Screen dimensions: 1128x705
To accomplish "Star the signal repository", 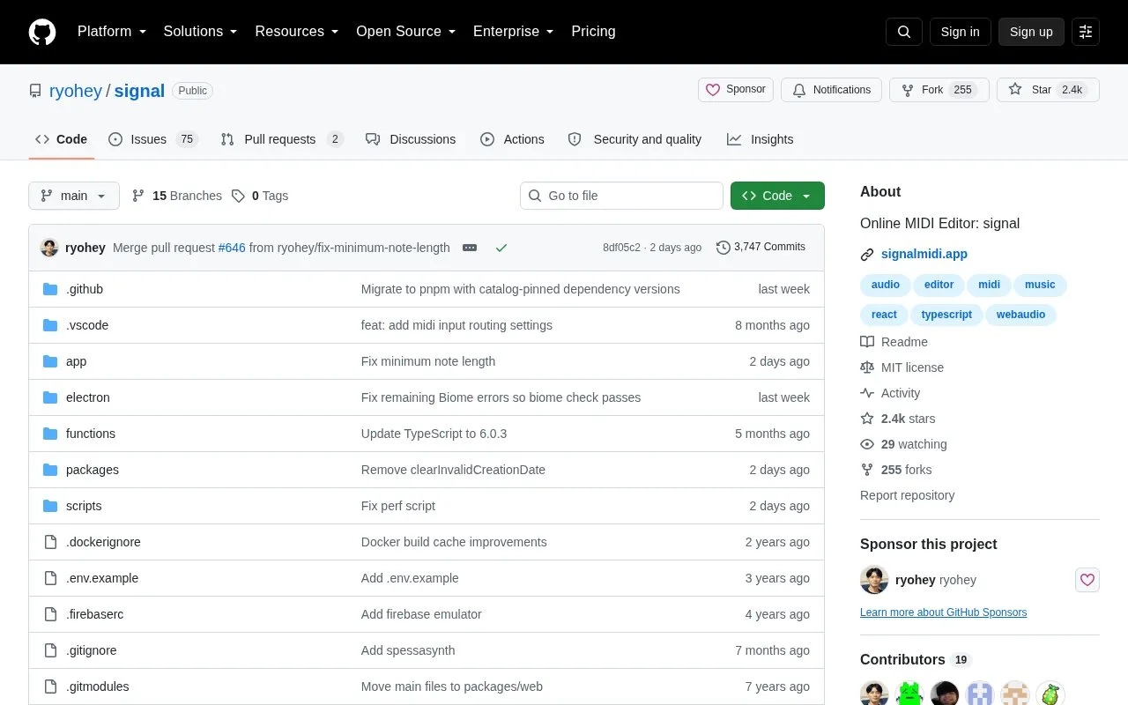I will [x=1048, y=90].
